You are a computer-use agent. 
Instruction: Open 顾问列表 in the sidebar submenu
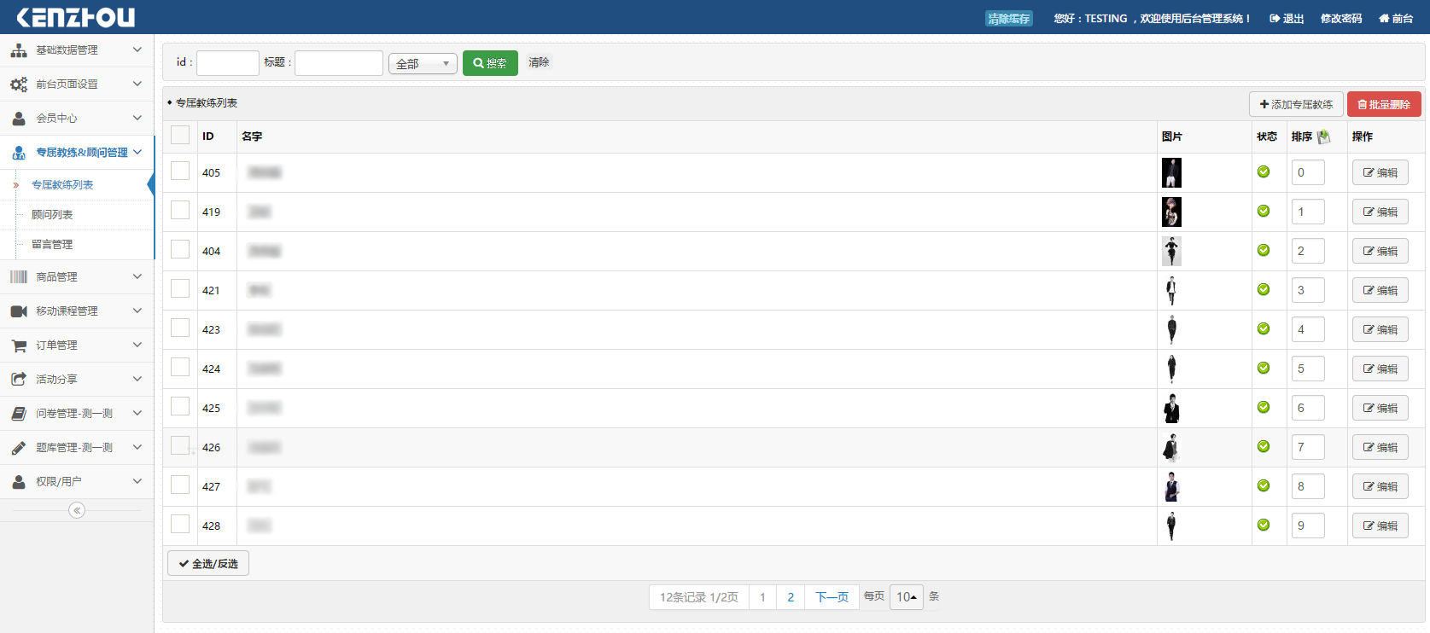click(x=52, y=215)
